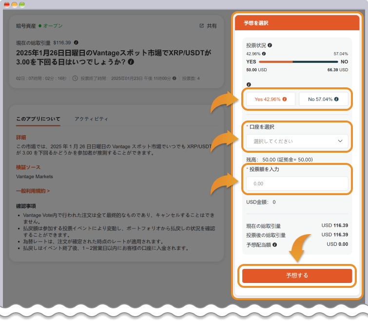
Task: Click the 予想を選択 panel header
Action: tap(297, 23)
